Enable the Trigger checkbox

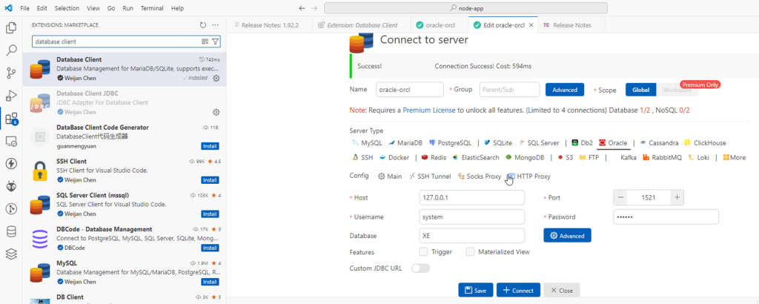click(423, 252)
